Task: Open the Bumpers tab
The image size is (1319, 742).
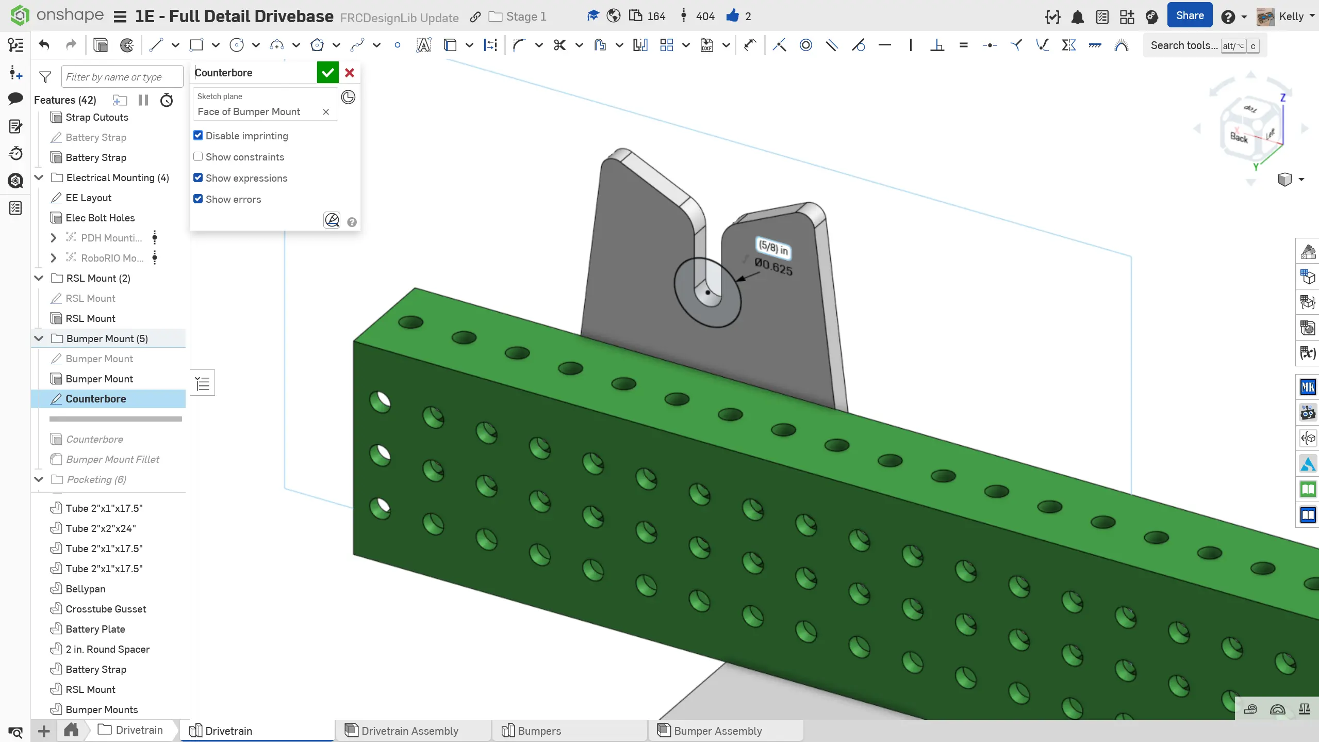Action: tap(539, 731)
